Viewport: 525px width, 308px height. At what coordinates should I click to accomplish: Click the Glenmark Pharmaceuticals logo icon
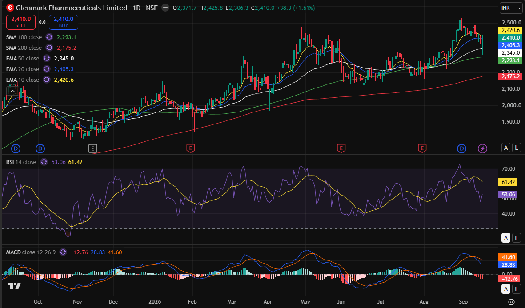tap(10, 8)
